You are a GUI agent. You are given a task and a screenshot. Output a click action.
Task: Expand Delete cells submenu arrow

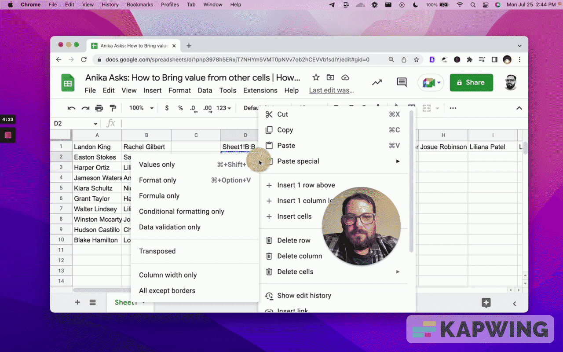(398, 271)
